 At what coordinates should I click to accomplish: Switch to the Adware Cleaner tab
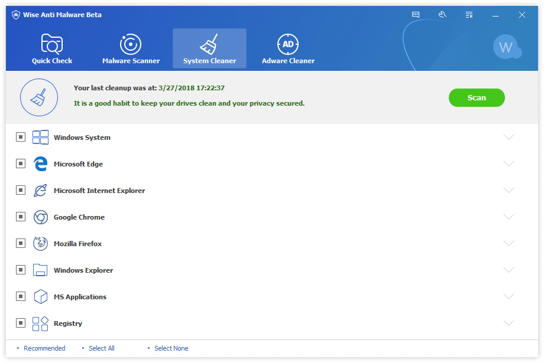pyautogui.click(x=288, y=48)
